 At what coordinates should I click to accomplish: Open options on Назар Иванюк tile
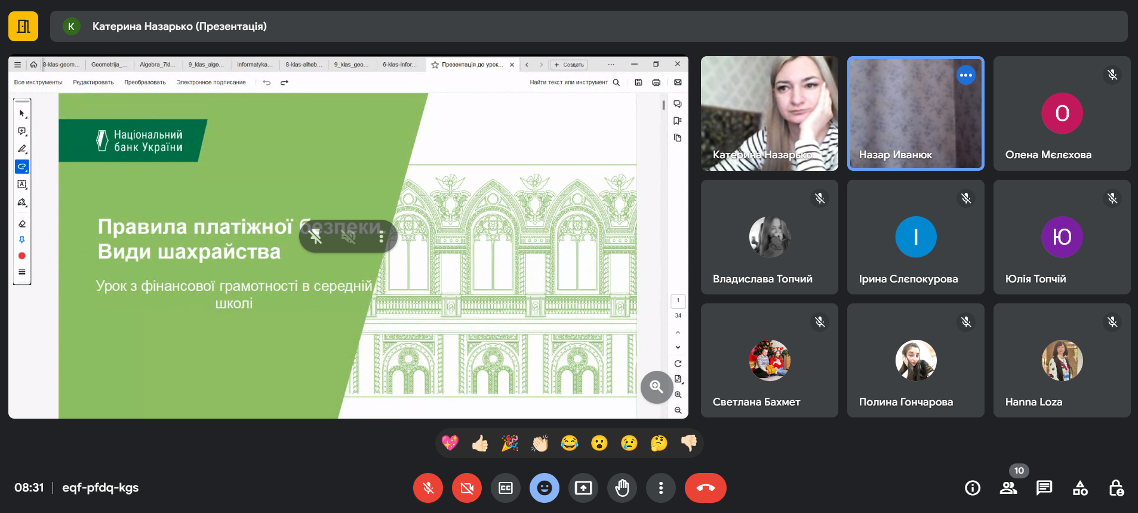tap(965, 75)
